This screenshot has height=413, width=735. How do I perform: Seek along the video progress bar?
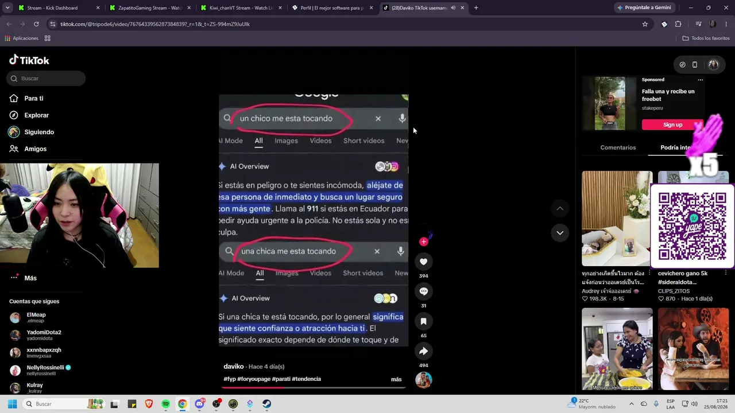[314, 387]
